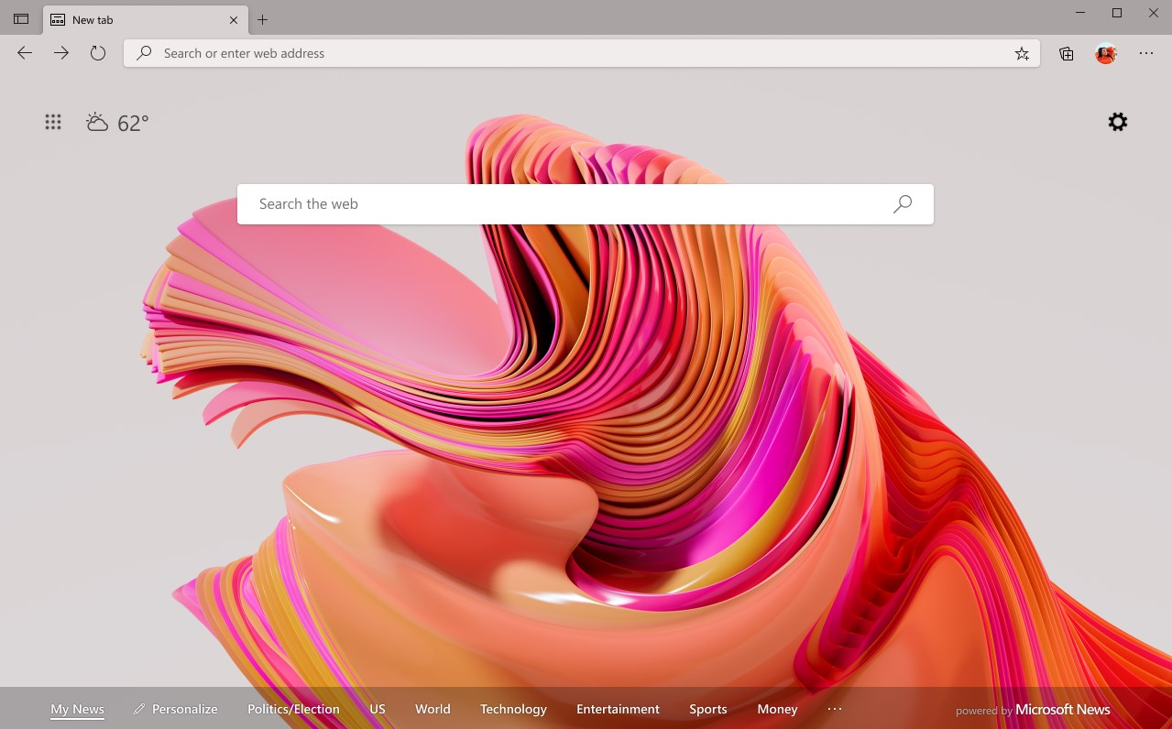Open the Collections icon
The height and width of the screenshot is (729, 1172).
pyautogui.click(x=1067, y=53)
